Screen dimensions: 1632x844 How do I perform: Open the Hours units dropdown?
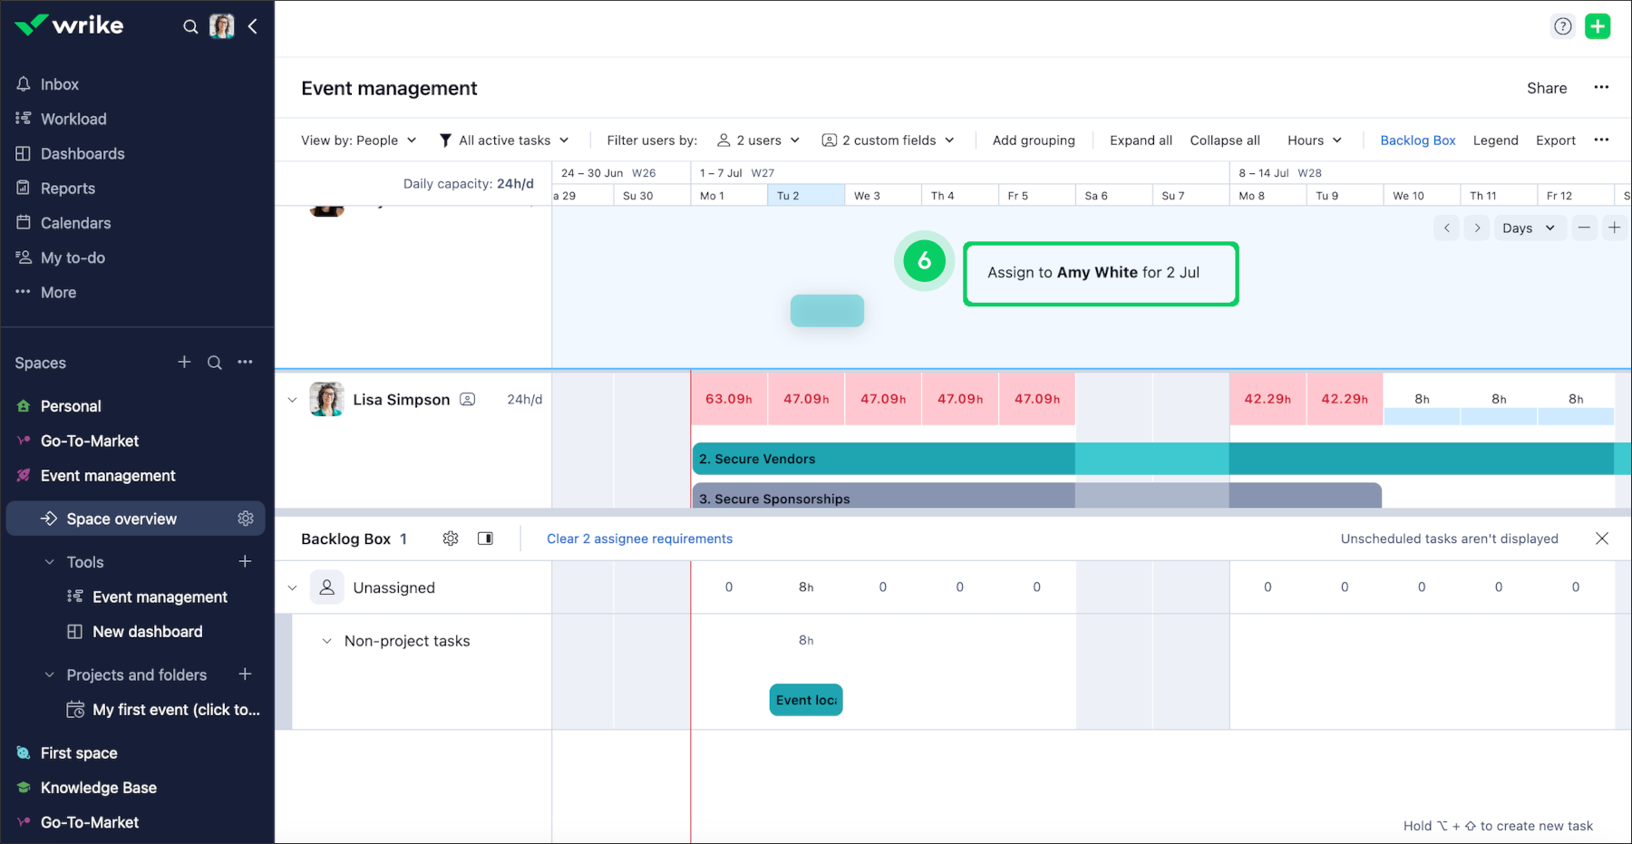[x=1315, y=141]
